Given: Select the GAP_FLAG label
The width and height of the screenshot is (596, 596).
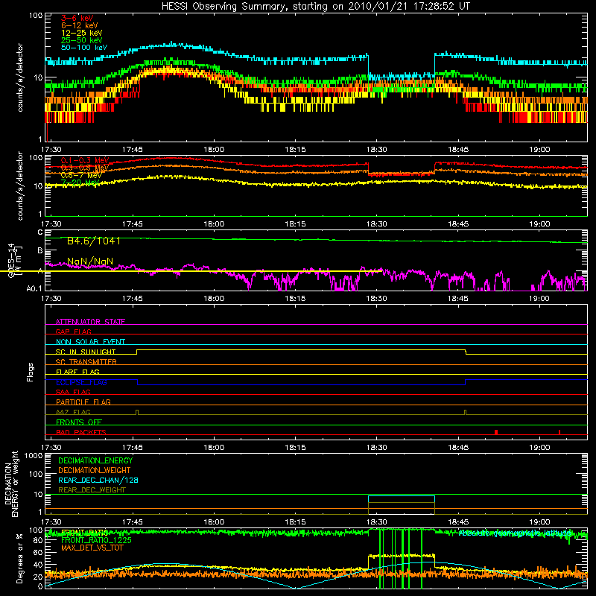Looking at the screenshot, I should pyautogui.click(x=73, y=332).
